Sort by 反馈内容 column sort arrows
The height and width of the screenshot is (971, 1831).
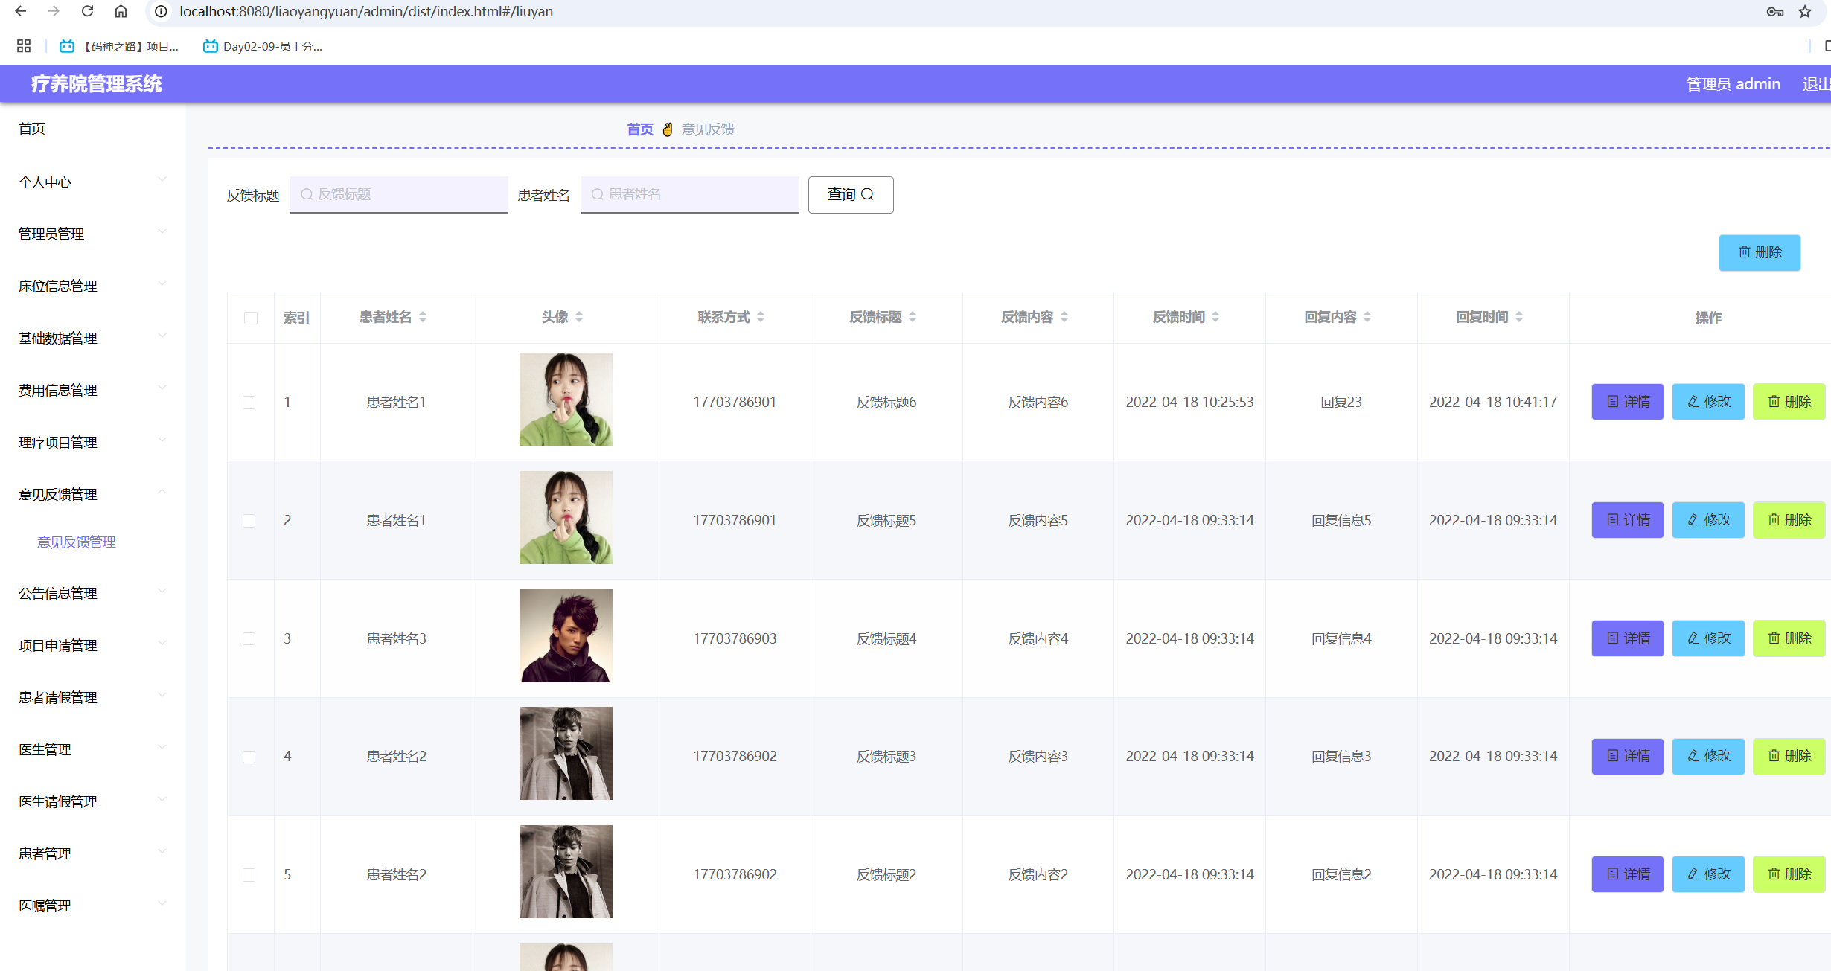[1064, 317]
